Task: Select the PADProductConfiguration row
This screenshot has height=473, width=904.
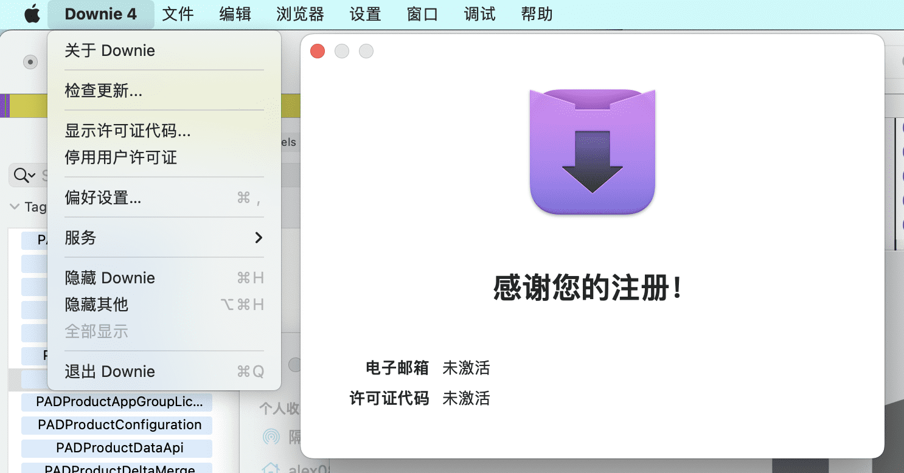Action: pos(117,425)
